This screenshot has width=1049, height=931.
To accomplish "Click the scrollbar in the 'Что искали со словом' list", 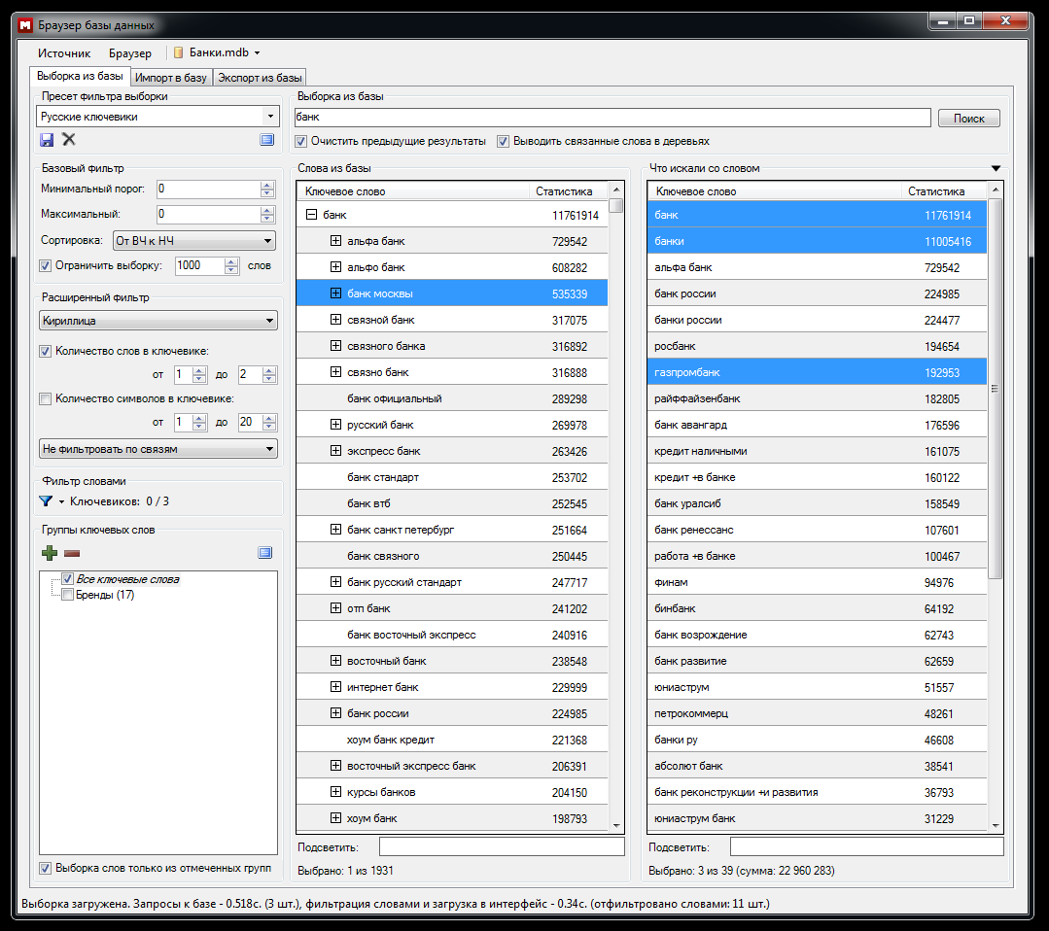I will [995, 389].
